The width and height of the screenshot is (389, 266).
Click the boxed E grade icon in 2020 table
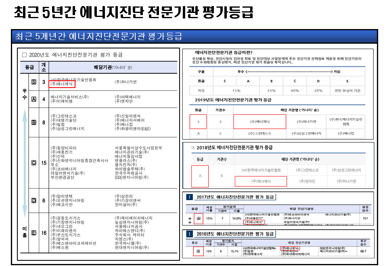[34, 233]
